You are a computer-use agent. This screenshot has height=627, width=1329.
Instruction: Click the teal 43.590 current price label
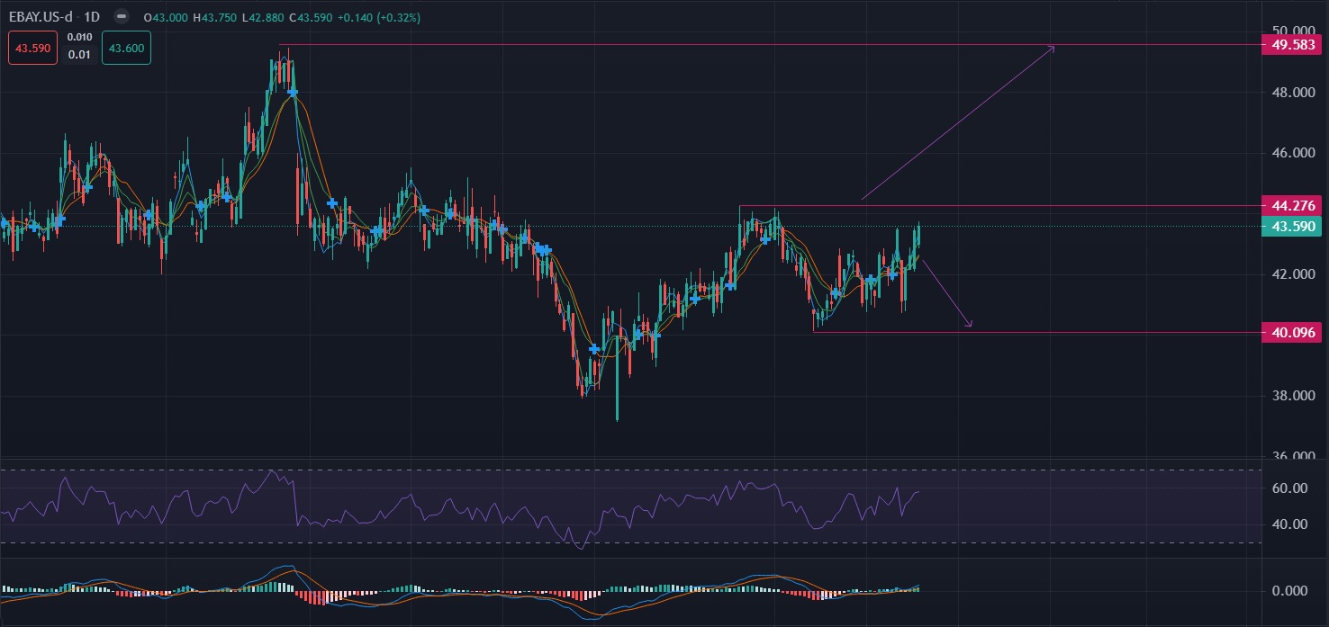tap(1294, 227)
